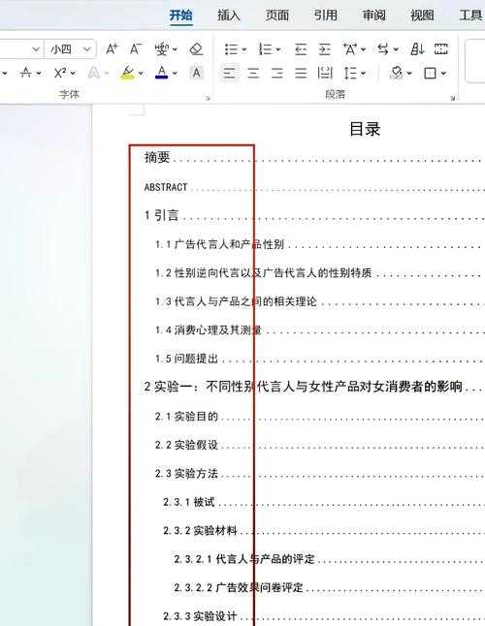Open bullet list style dropdown
Screen dimensions: 485x626
coord(244,49)
